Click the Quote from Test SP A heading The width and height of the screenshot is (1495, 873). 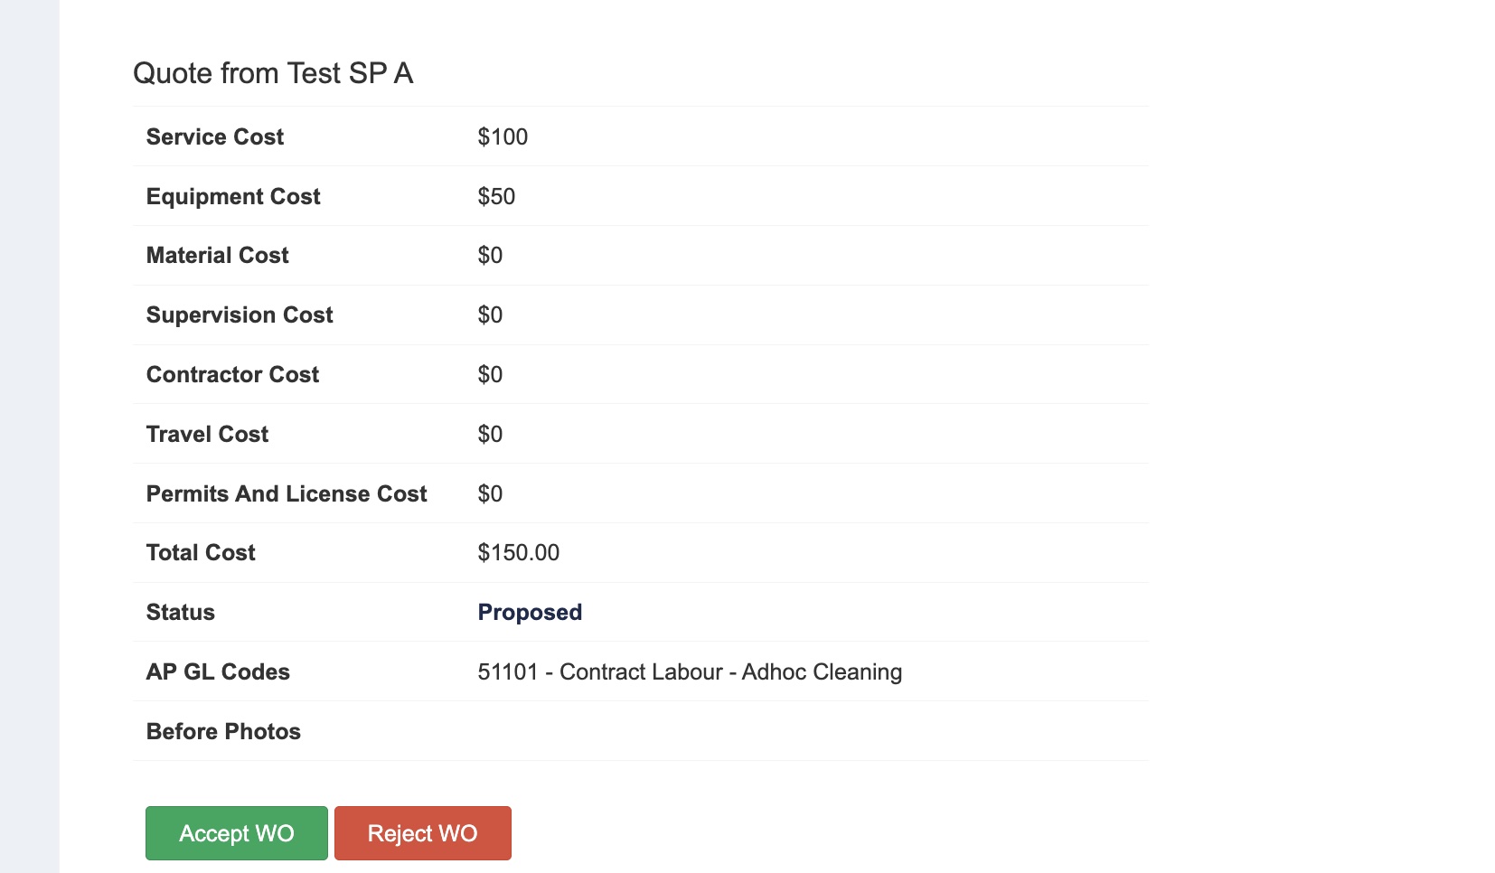point(273,73)
